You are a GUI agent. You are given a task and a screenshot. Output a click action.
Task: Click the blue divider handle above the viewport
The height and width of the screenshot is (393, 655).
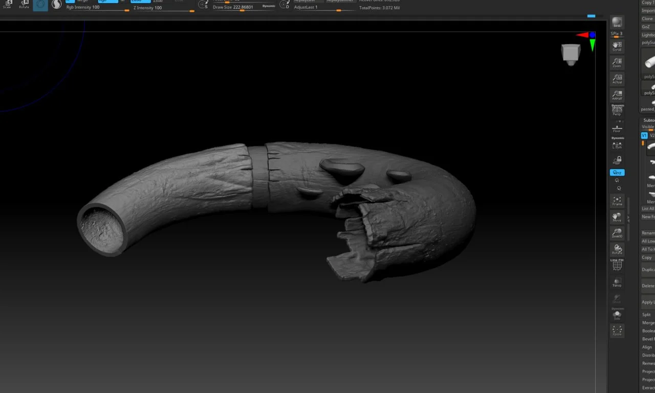(592, 16)
